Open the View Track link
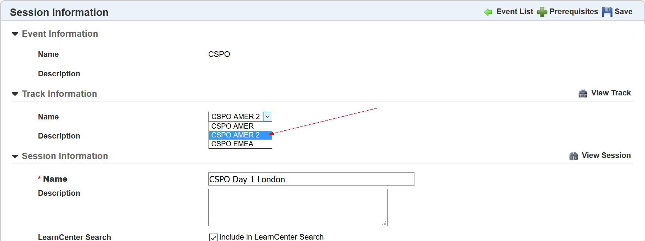645x241 pixels. pyautogui.click(x=611, y=93)
